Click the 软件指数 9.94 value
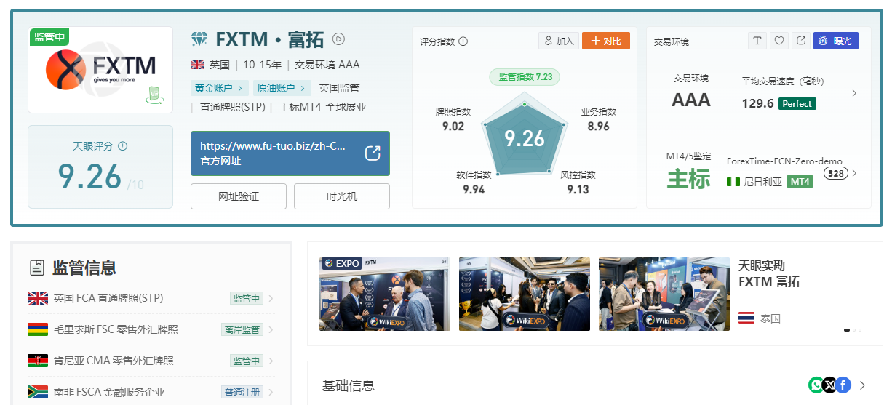The image size is (892, 405). click(474, 189)
